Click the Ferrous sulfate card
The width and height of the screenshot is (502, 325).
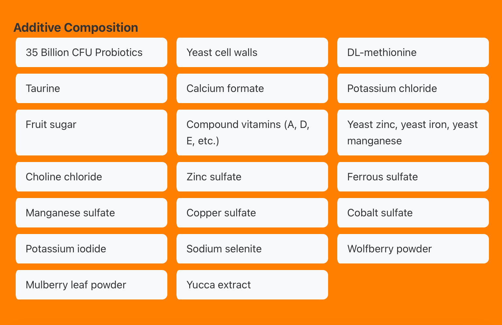click(413, 177)
